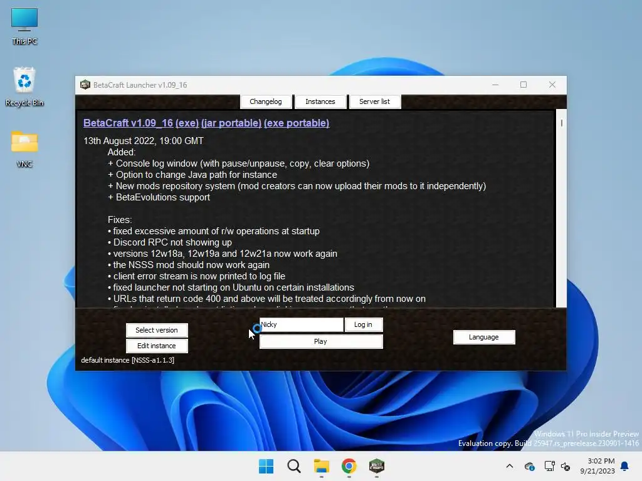
Task: Minimize the BetaCraft Launcher window
Action: (495, 85)
